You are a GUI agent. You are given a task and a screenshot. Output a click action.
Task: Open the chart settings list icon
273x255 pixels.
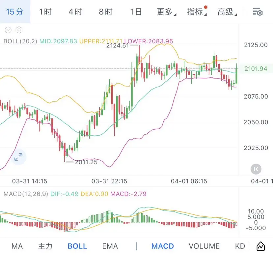(258, 12)
